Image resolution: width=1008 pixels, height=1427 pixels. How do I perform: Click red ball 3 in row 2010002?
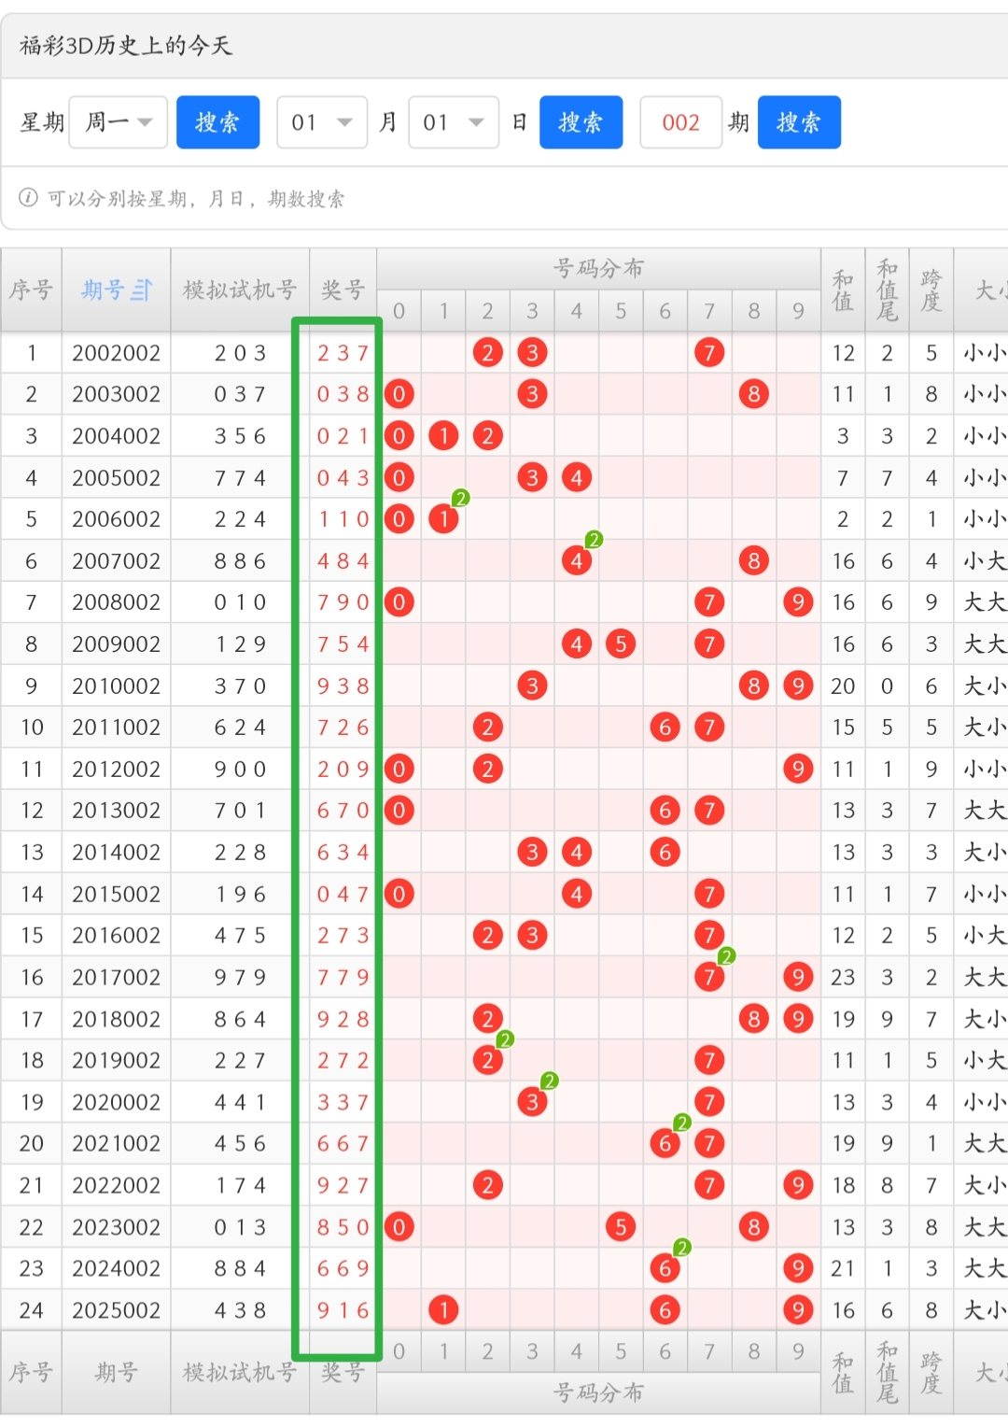coord(532,686)
